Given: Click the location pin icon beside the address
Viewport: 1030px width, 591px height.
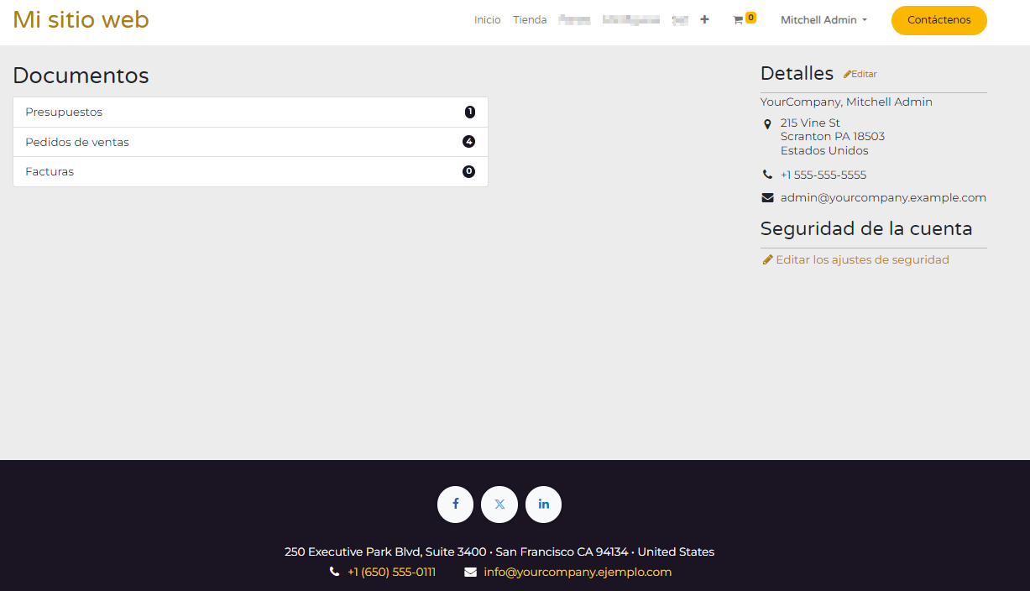Looking at the screenshot, I should [767, 123].
